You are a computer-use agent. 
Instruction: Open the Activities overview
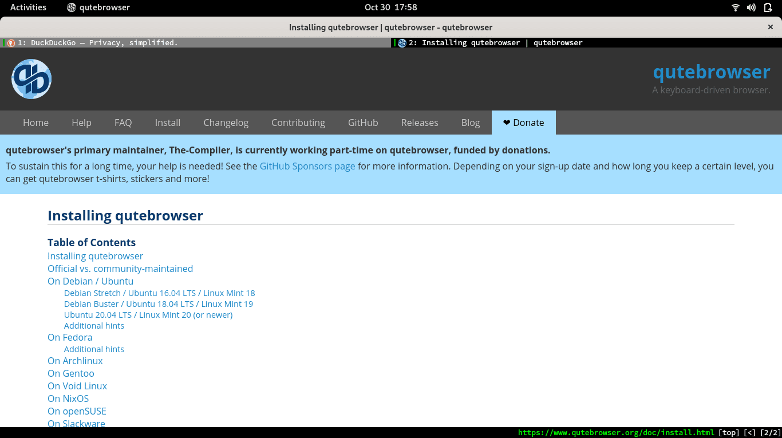28,7
